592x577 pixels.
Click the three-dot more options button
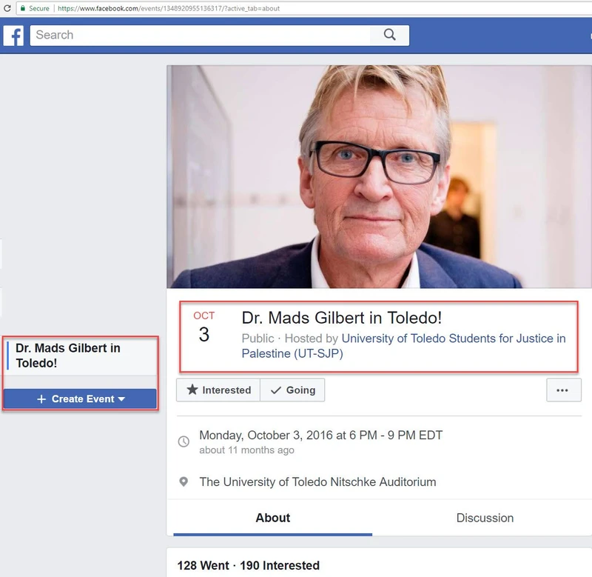pos(563,390)
